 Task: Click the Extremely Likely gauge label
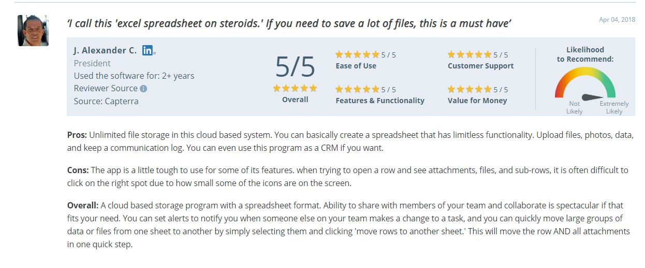pyautogui.click(x=614, y=107)
